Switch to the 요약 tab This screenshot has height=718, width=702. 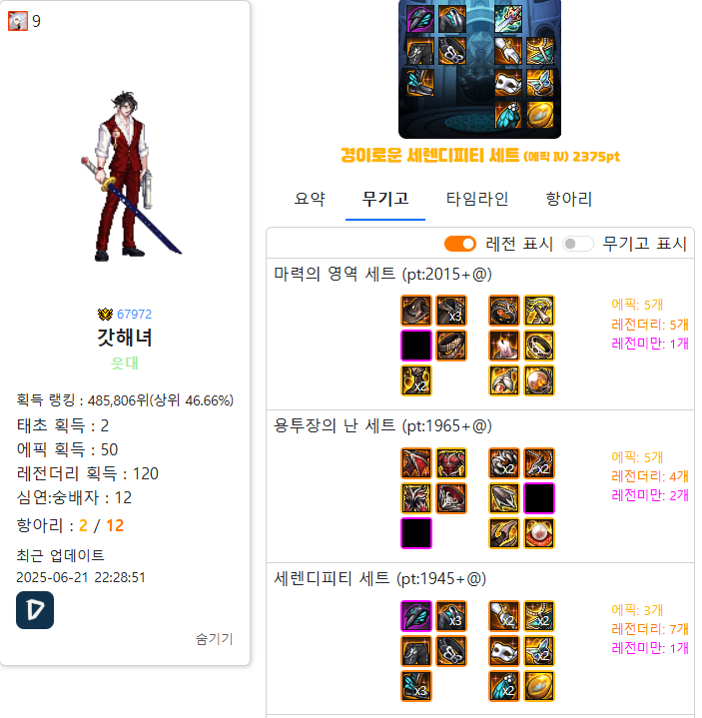tap(310, 199)
